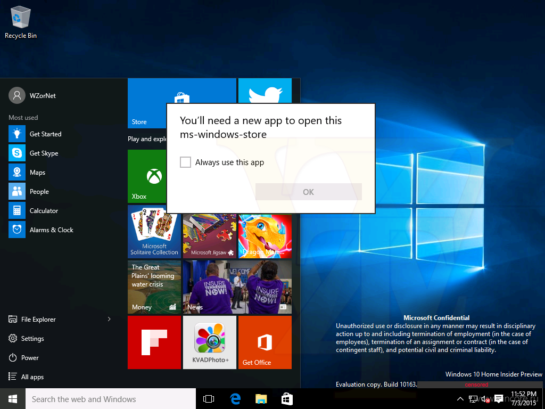Focus the Search the web and Windows box

pyautogui.click(x=111, y=399)
